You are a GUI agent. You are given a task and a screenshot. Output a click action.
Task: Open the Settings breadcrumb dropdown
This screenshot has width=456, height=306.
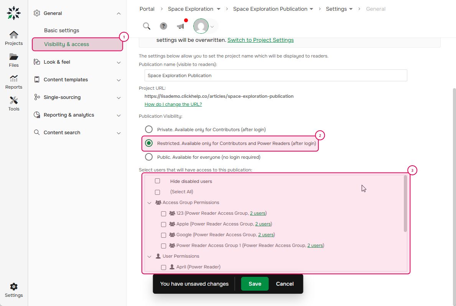coord(351,9)
